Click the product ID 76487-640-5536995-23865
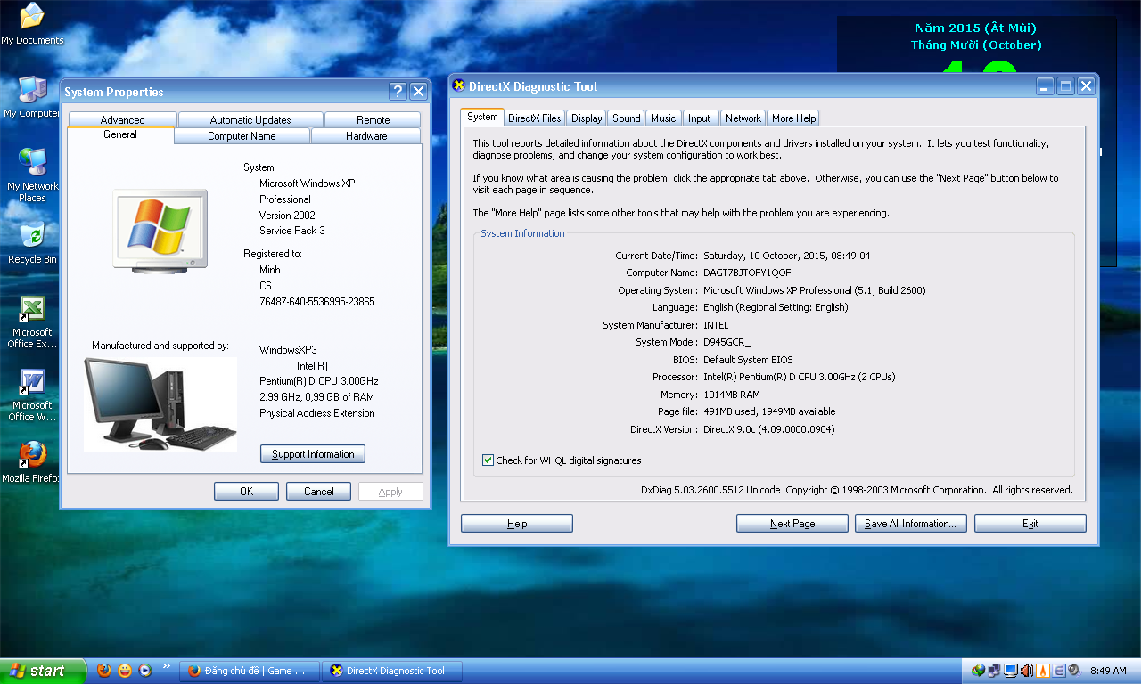 pos(317,302)
